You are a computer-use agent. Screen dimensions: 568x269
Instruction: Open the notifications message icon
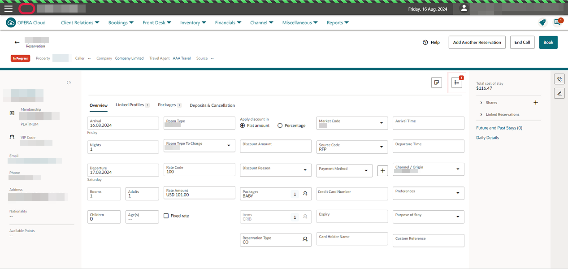coord(557,22)
